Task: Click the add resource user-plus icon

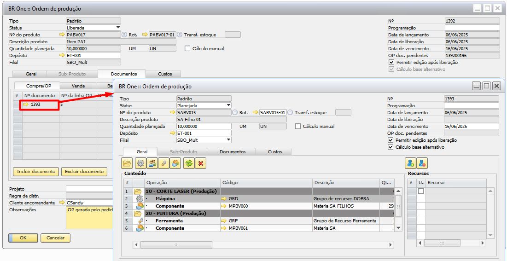Action: click(x=410, y=163)
